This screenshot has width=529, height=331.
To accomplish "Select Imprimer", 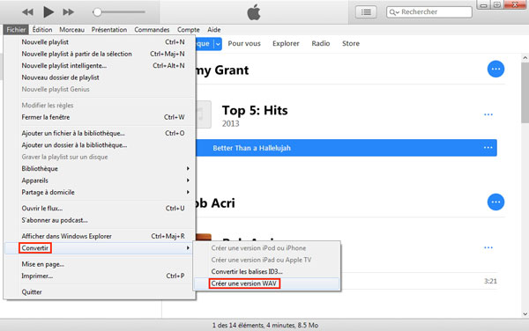I will click(x=100, y=276).
